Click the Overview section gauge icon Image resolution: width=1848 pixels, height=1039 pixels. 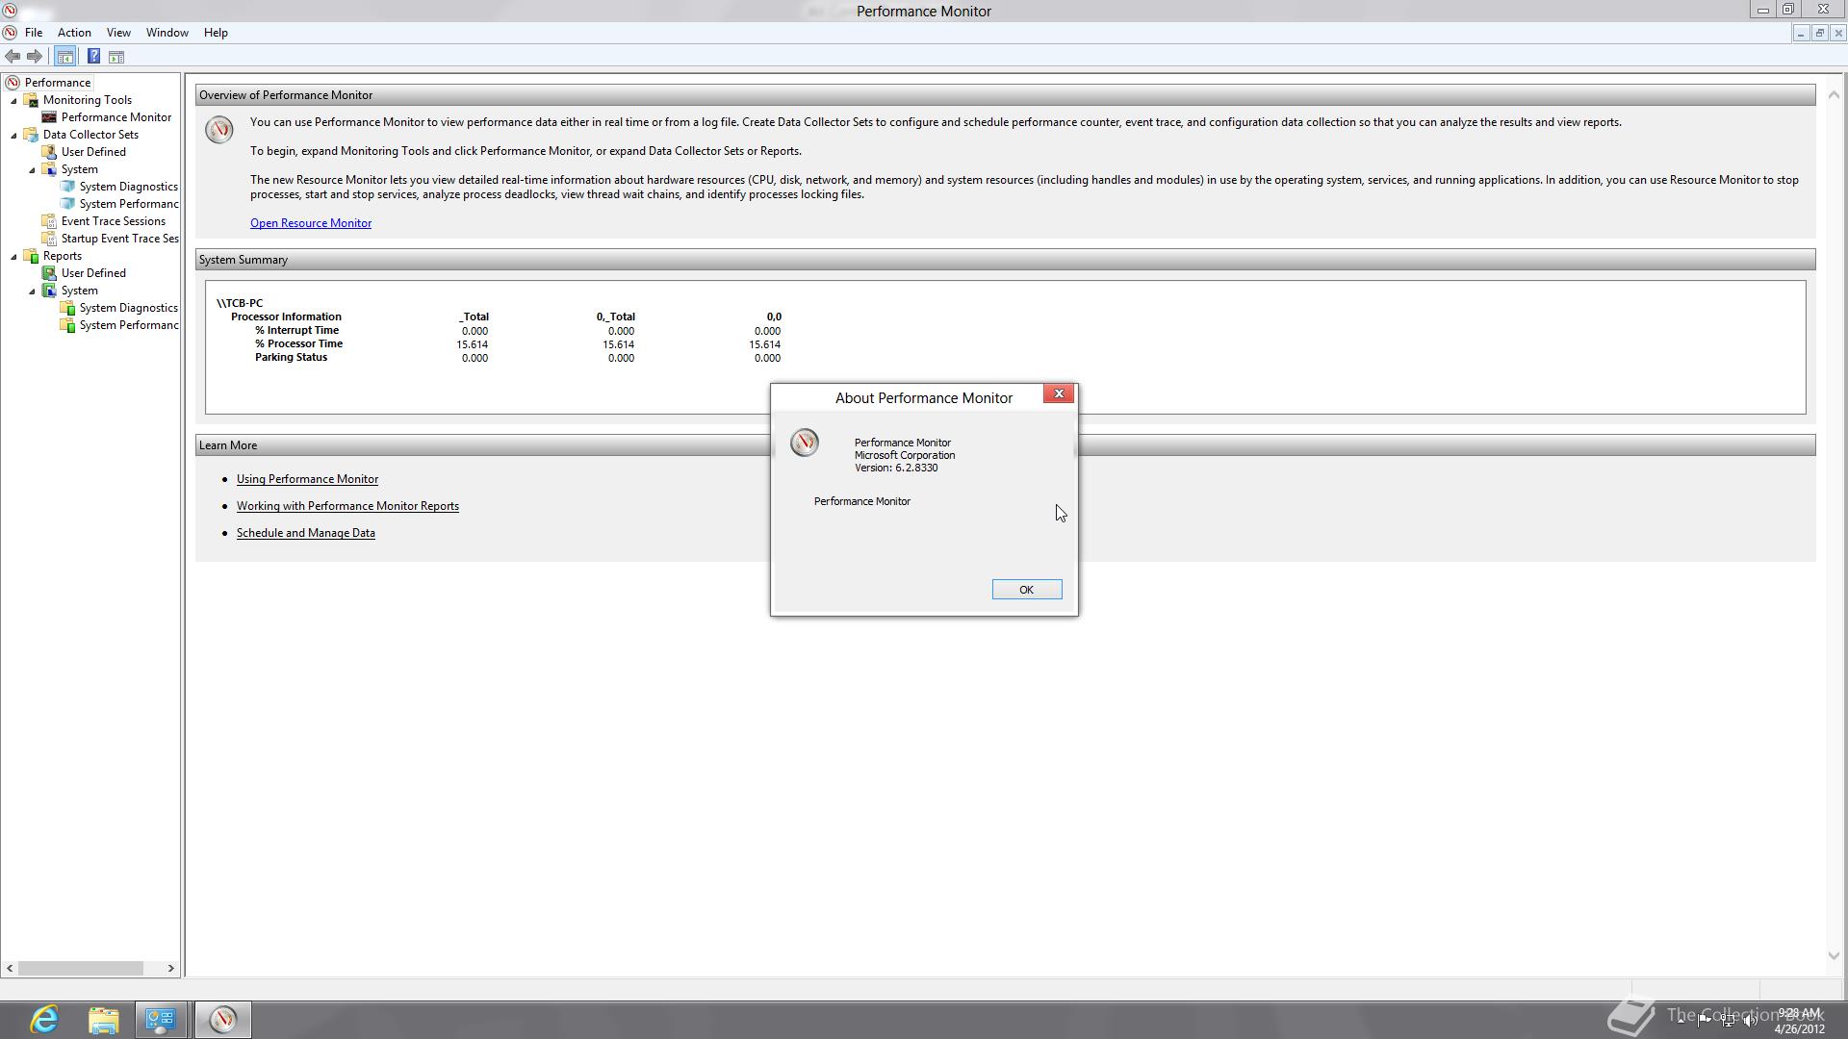pyautogui.click(x=219, y=130)
